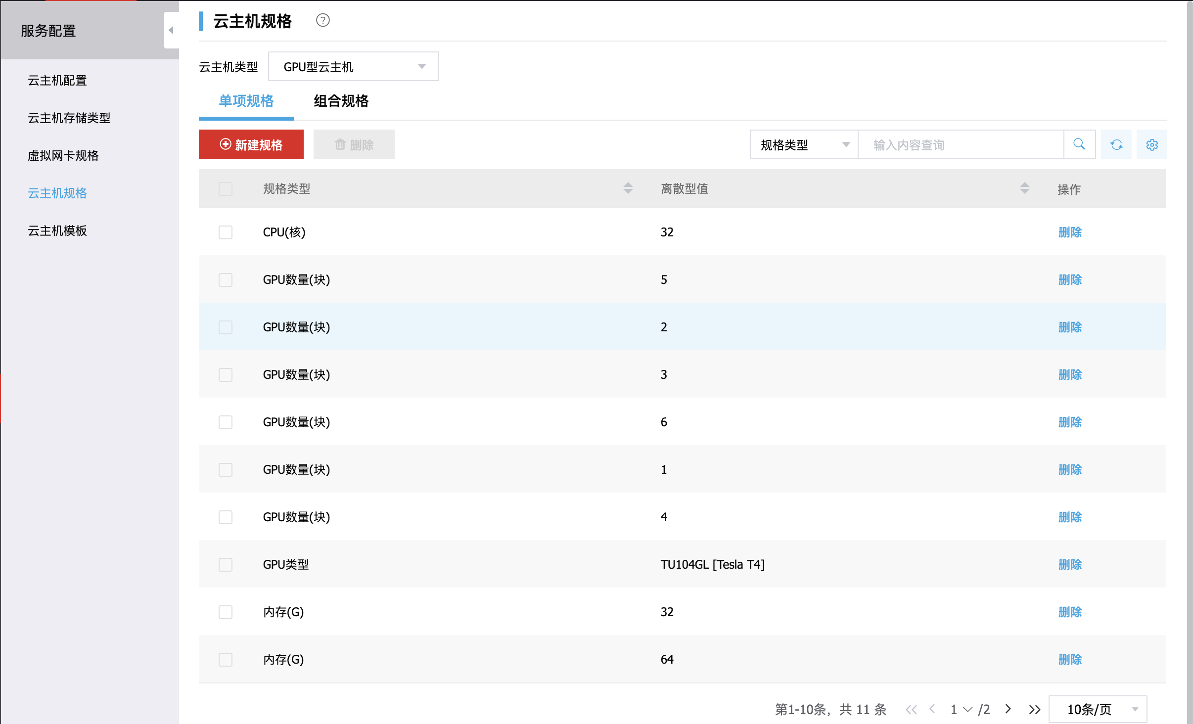Image resolution: width=1193 pixels, height=724 pixels.
Task: Click the search magnifier icon
Action: [1079, 144]
